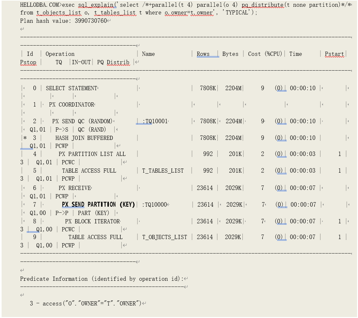Image resolution: width=358 pixels, height=318 pixels.
Task: Click the PX PARTITION LIST ALL operation
Action: pyautogui.click(x=92, y=154)
